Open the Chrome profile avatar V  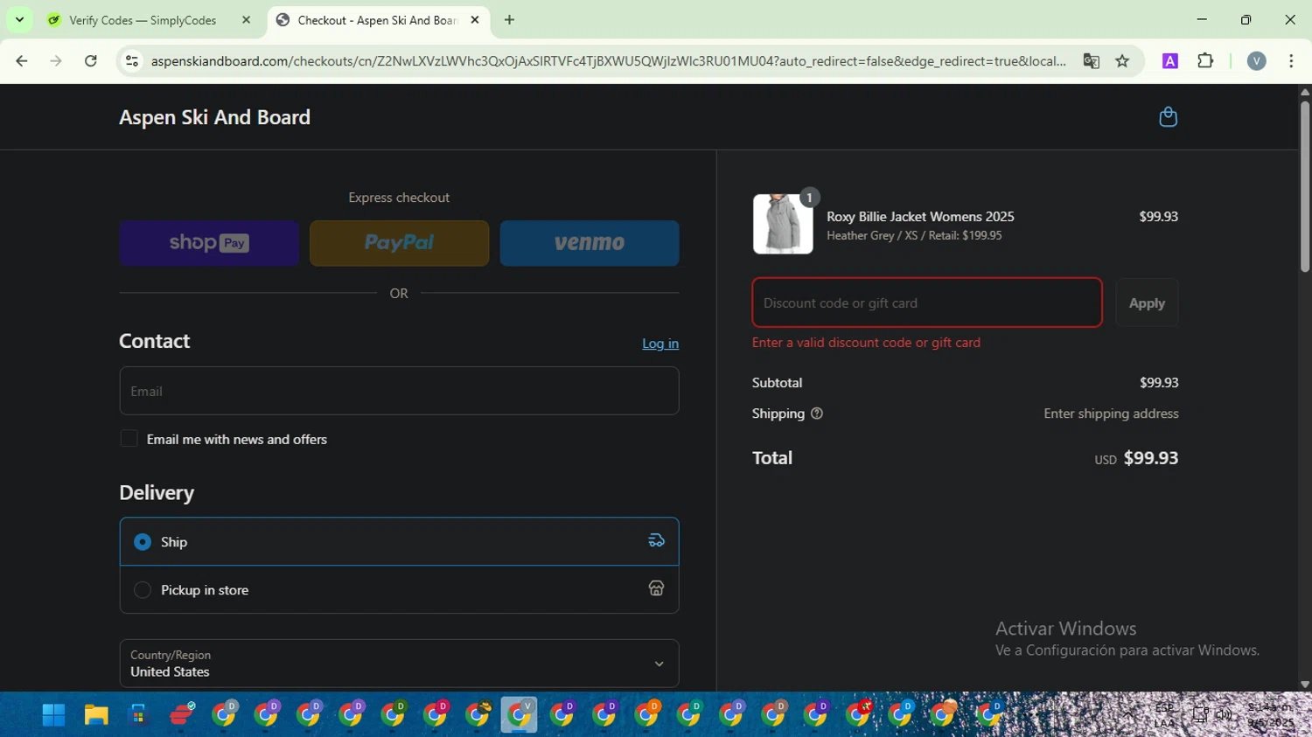pyautogui.click(x=1257, y=61)
